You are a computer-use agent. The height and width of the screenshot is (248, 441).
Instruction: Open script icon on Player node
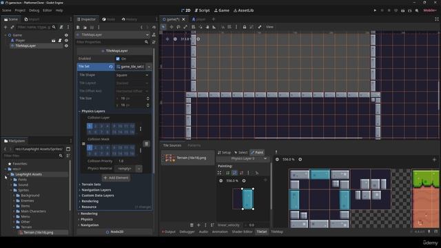[60, 41]
